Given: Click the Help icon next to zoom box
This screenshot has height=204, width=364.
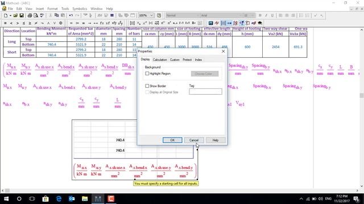Looking at the screenshot, I should 159,15.
